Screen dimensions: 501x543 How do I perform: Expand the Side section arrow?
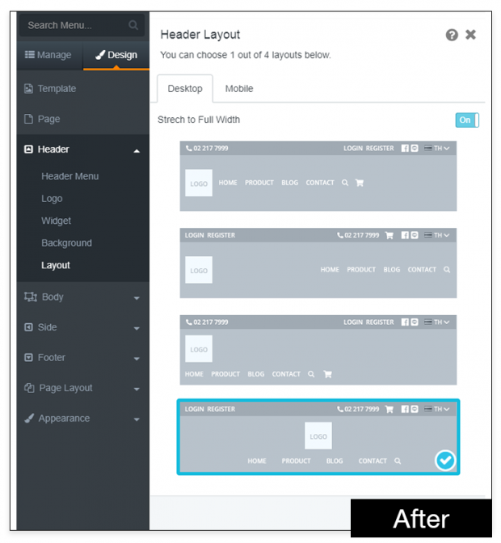click(137, 328)
